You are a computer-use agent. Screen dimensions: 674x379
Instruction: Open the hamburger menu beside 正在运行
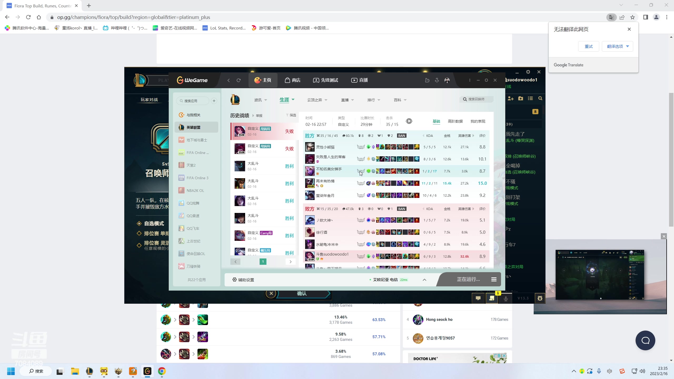pyautogui.click(x=494, y=280)
